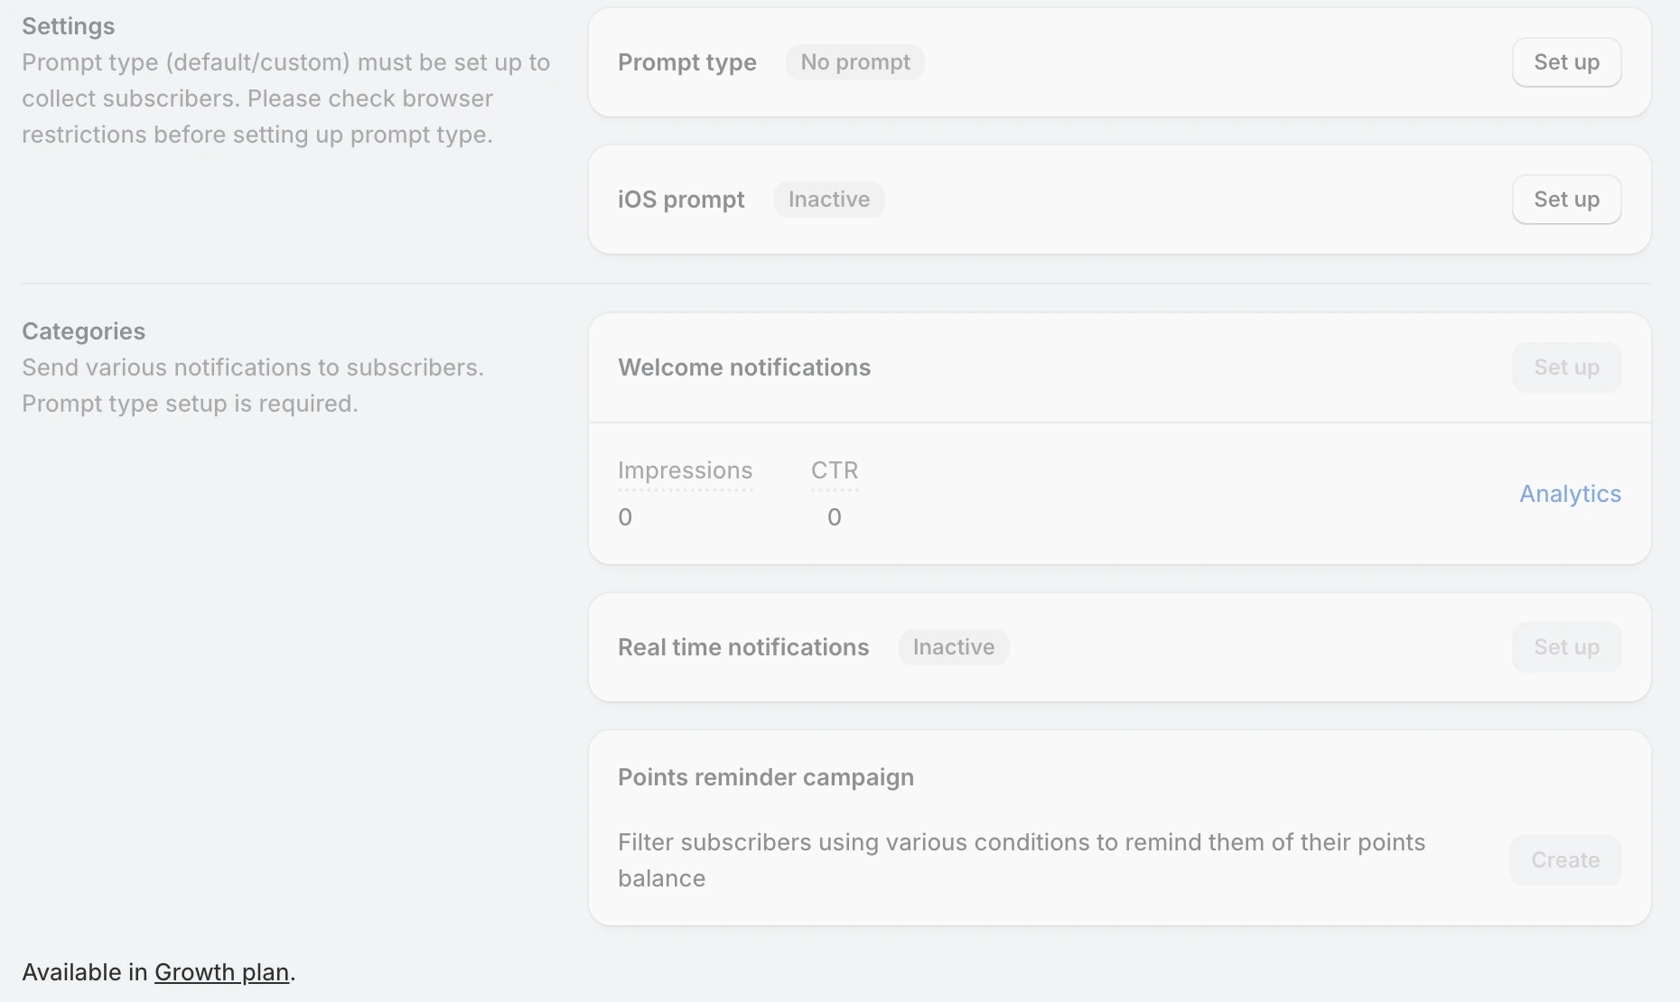Image resolution: width=1680 pixels, height=1002 pixels.
Task: Click Create for Points reminder campaign
Action: pyautogui.click(x=1565, y=860)
